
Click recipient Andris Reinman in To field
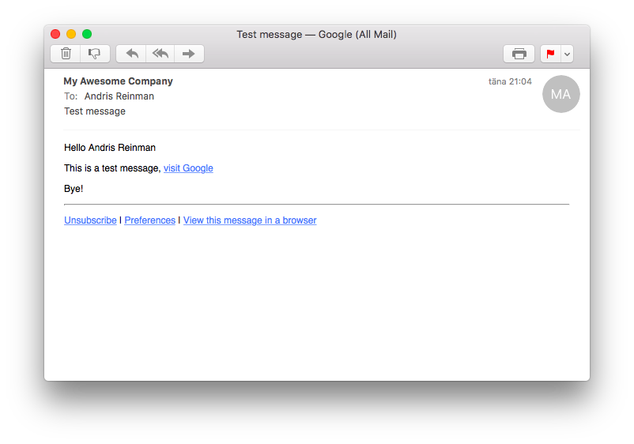pyautogui.click(x=119, y=96)
